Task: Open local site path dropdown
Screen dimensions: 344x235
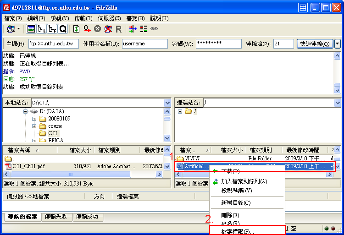Action: (x=167, y=103)
